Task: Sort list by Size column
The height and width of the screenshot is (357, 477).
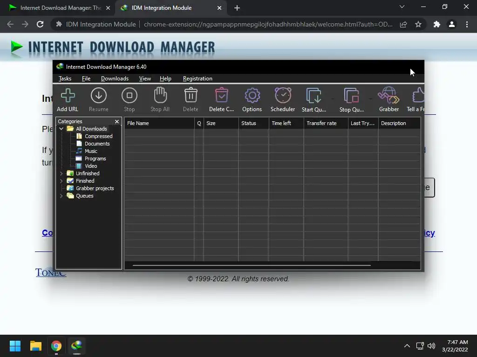Action: click(x=221, y=123)
